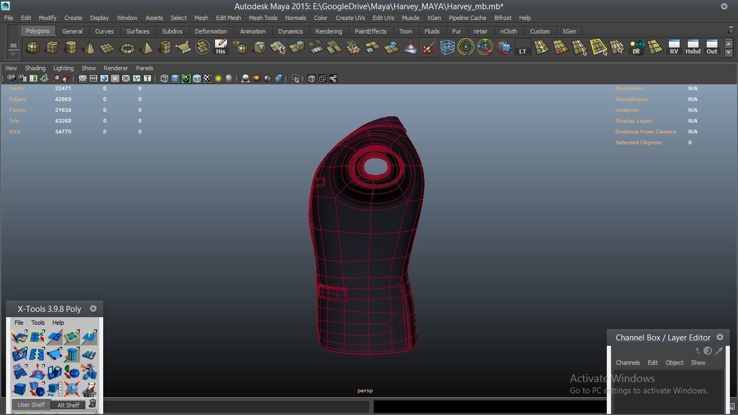Open the panel Renderer menu

click(x=116, y=68)
